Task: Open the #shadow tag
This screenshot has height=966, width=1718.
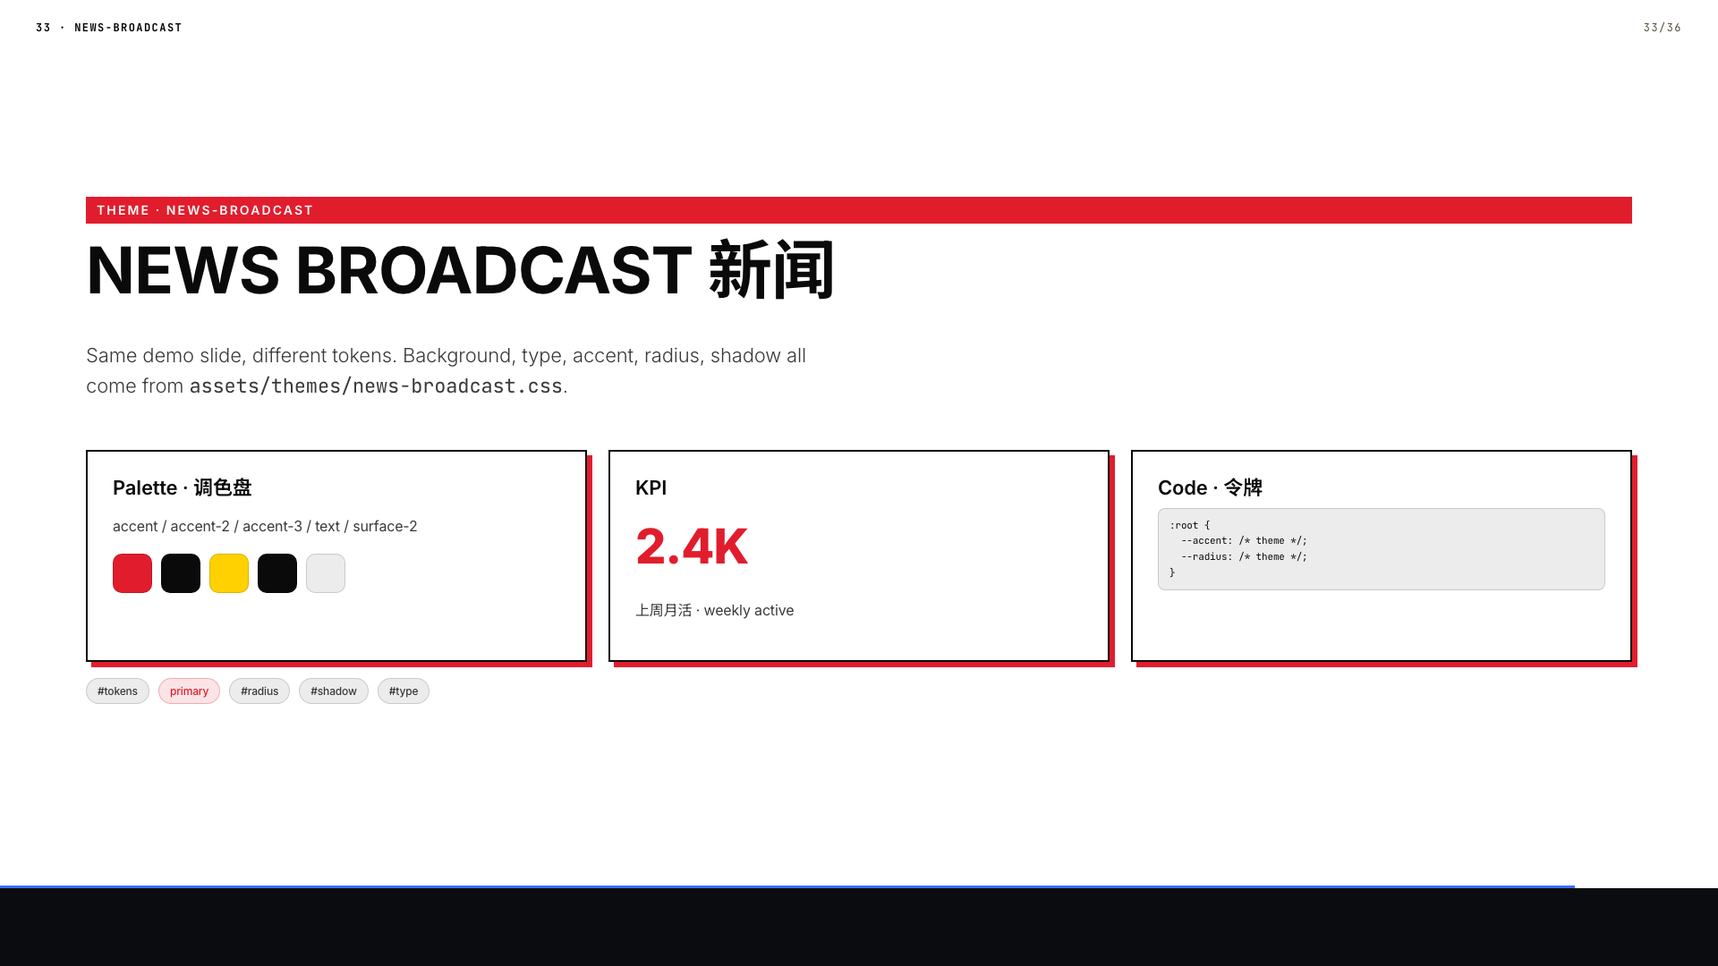Action: coord(333,691)
